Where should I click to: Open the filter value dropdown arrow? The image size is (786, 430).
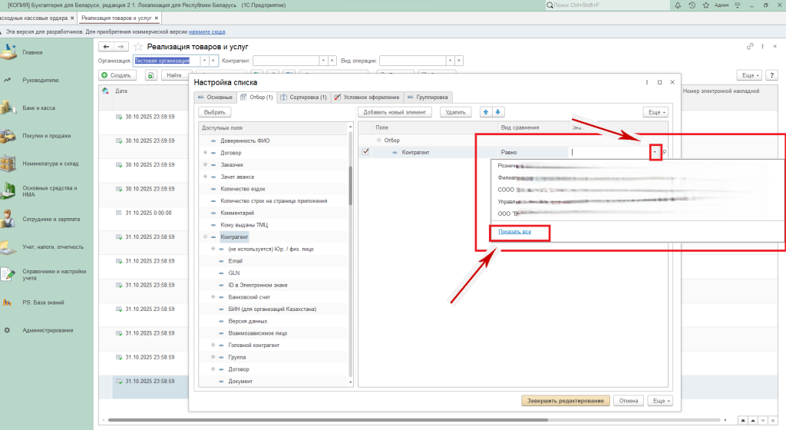point(655,153)
